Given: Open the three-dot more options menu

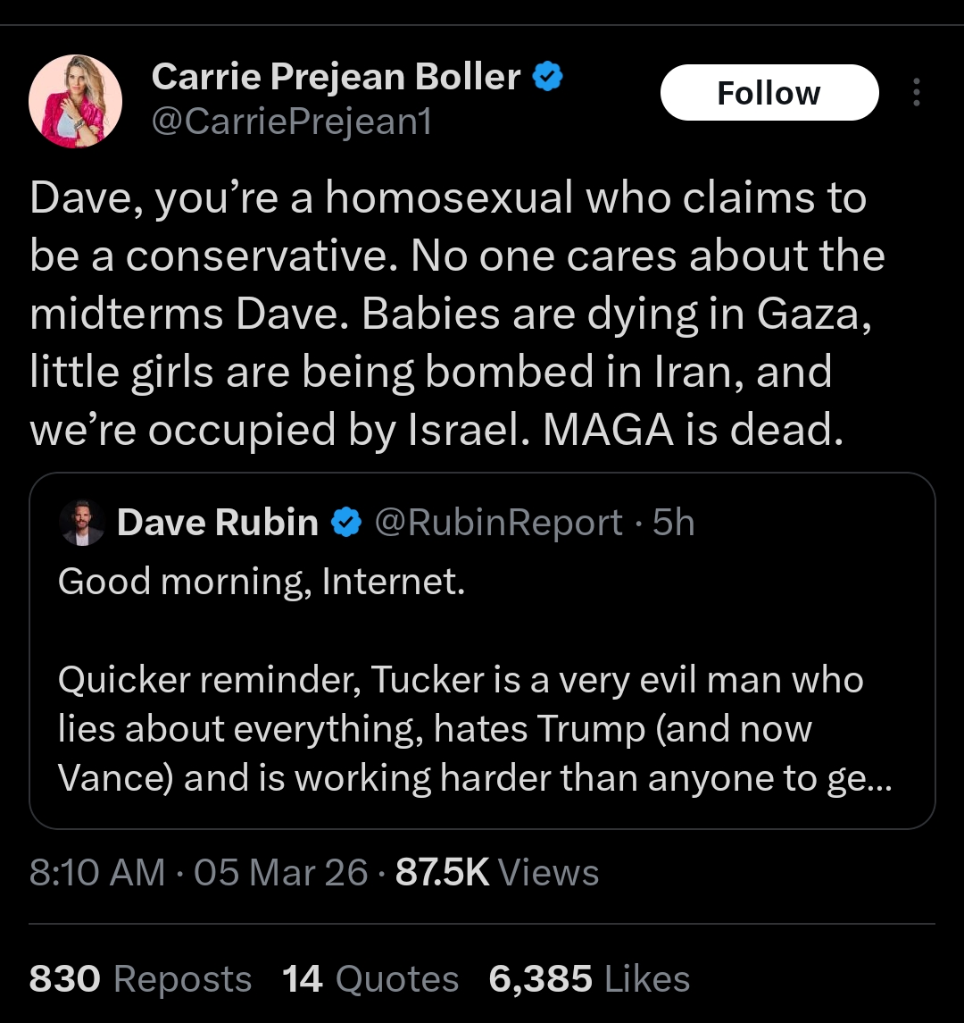Looking at the screenshot, I should pyautogui.click(x=916, y=93).
